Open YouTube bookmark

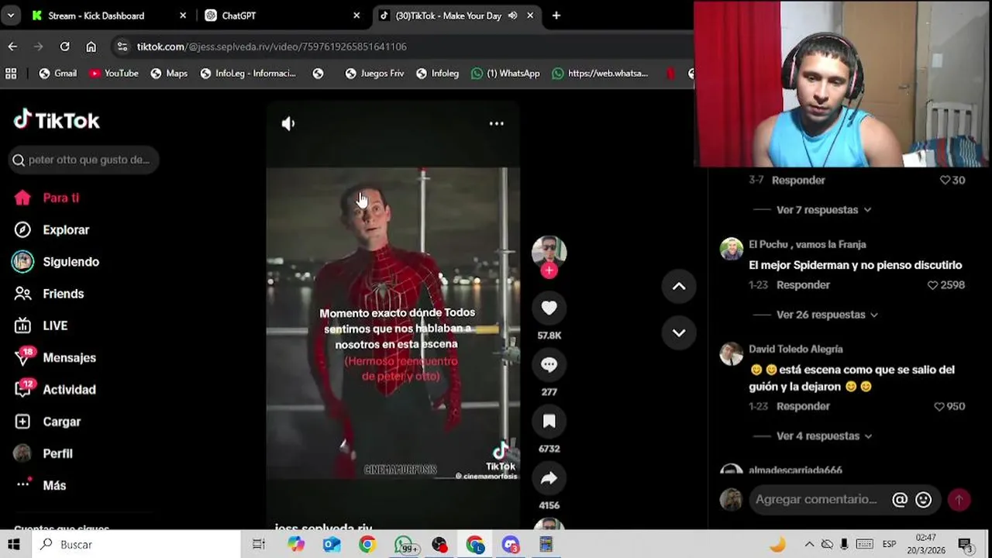click(113, 73)
